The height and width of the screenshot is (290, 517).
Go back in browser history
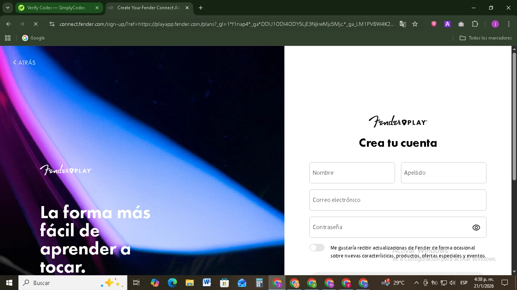pyautogui.click(x=9, y=24)
